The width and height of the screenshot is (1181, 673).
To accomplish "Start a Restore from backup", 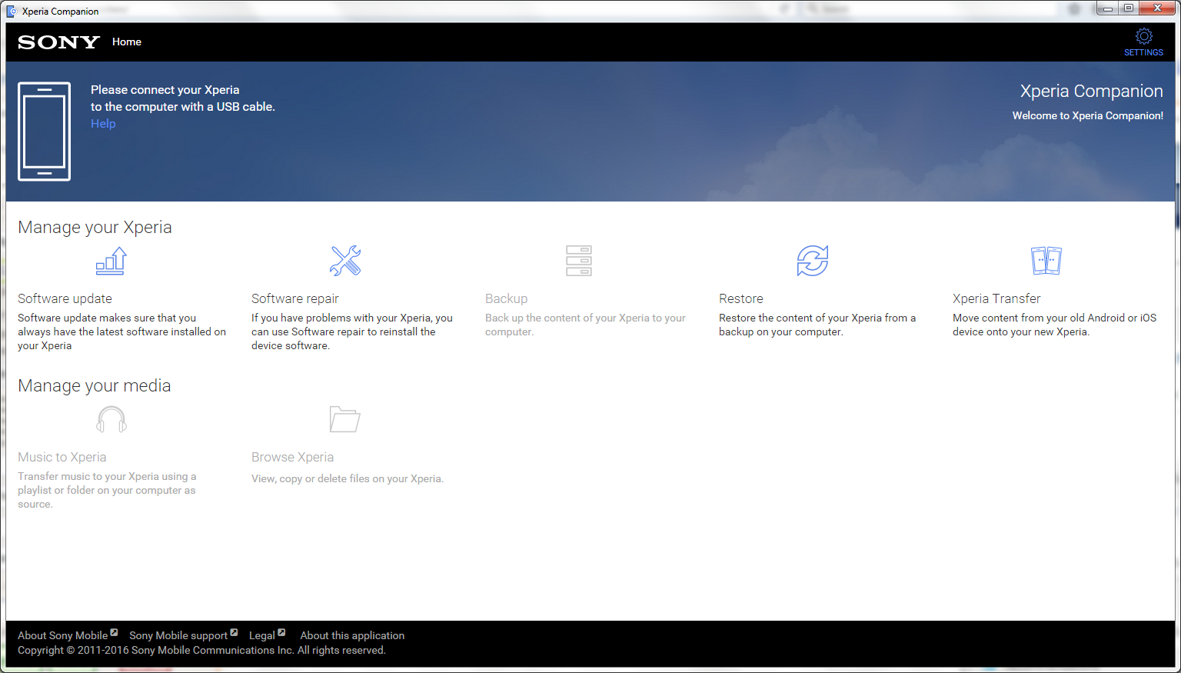I will 813,261.
